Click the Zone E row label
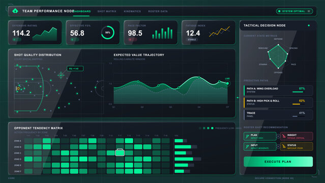The image size is (325, 183). (x=18, y=165)
